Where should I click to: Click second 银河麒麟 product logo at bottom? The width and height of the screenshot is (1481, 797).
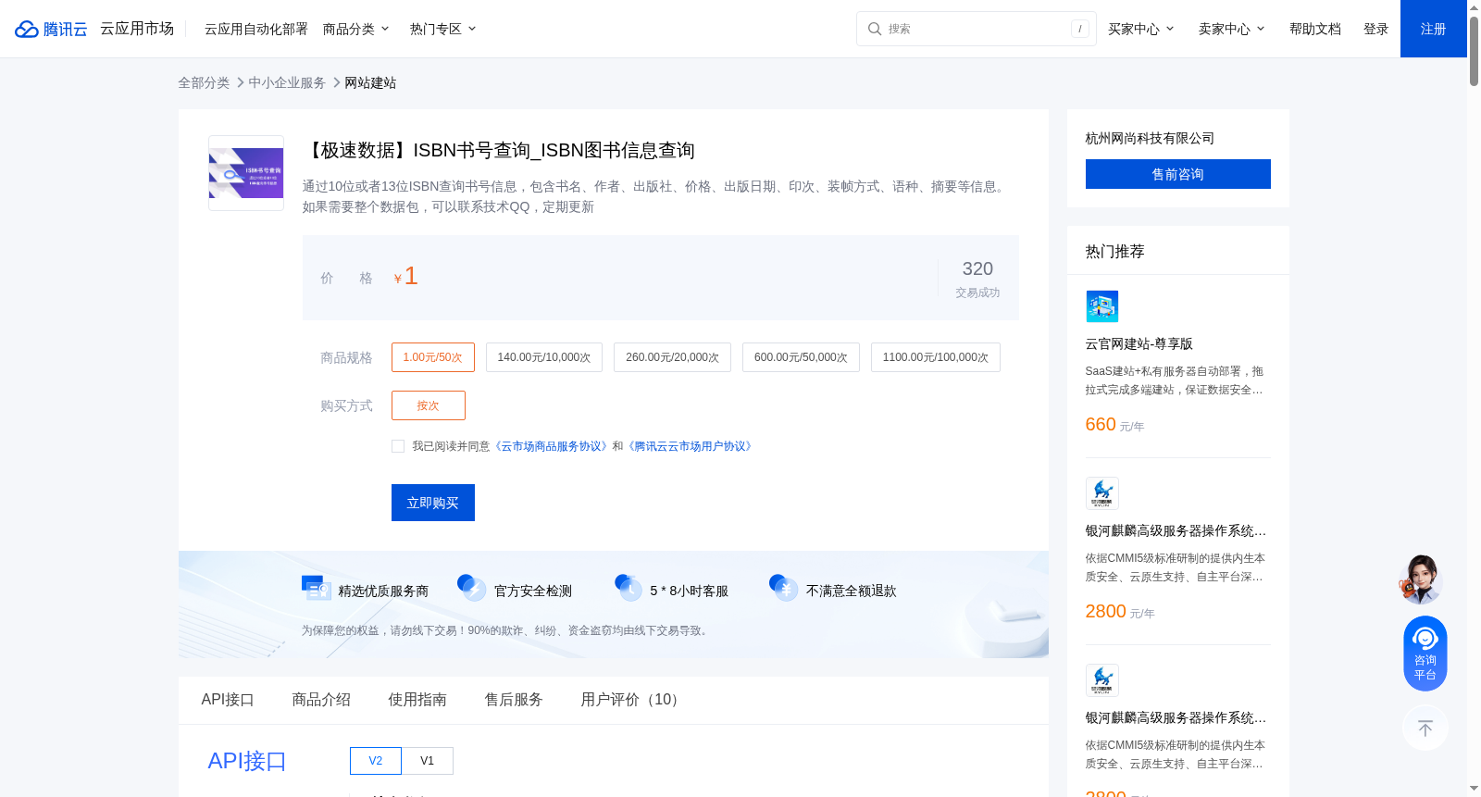click(x=1101, y=680)
